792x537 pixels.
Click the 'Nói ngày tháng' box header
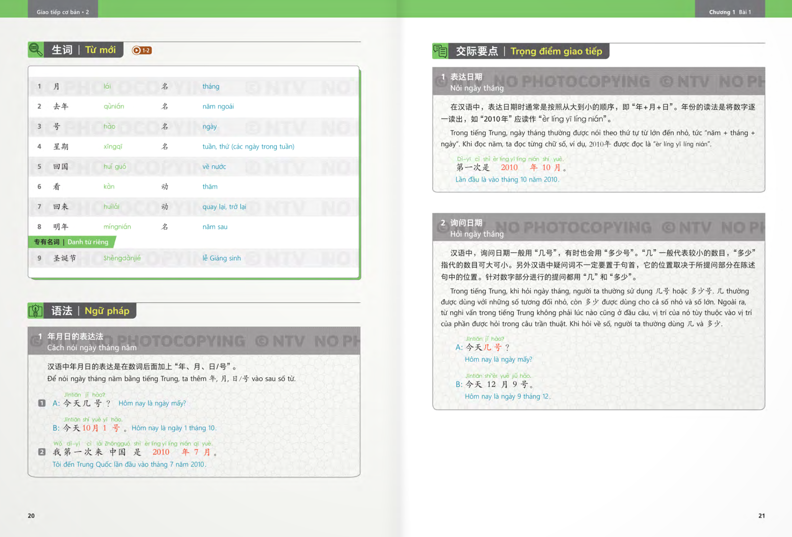click(477, 88)
